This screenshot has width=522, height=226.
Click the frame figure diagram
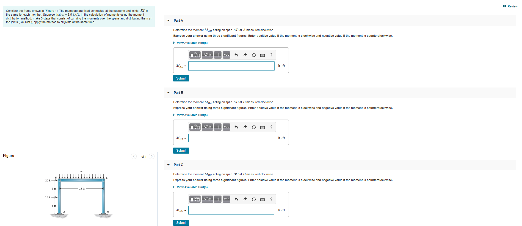coord(79,194)
